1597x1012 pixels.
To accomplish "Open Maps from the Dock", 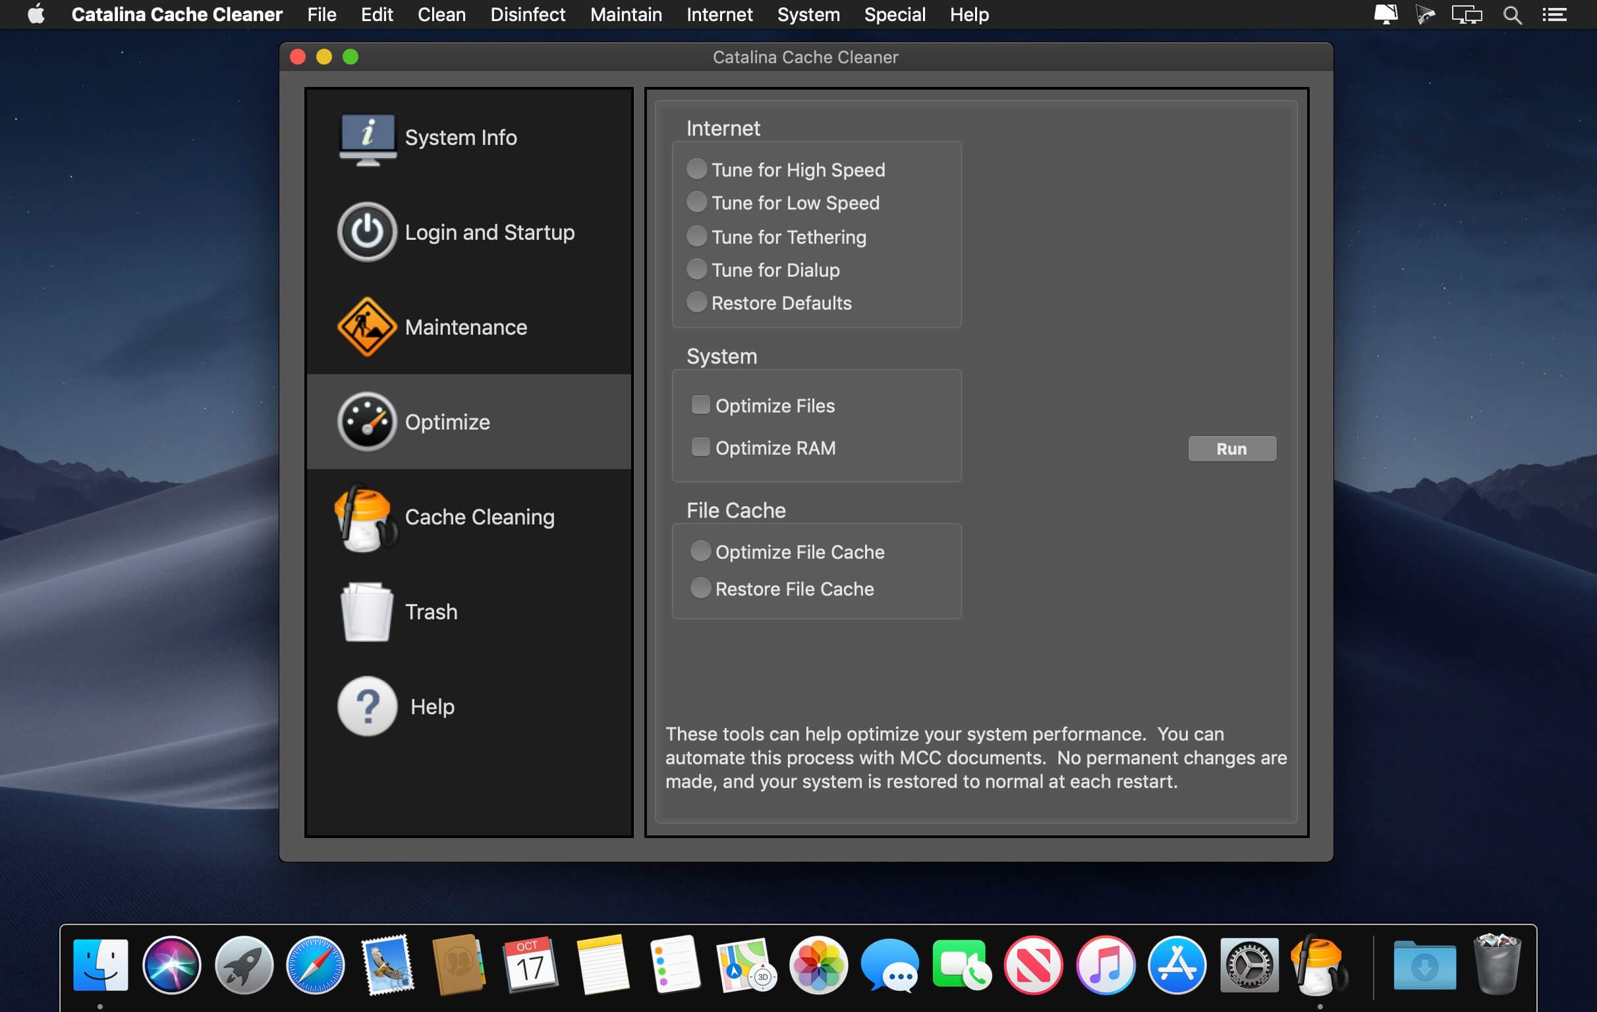I will click(746, 965).
